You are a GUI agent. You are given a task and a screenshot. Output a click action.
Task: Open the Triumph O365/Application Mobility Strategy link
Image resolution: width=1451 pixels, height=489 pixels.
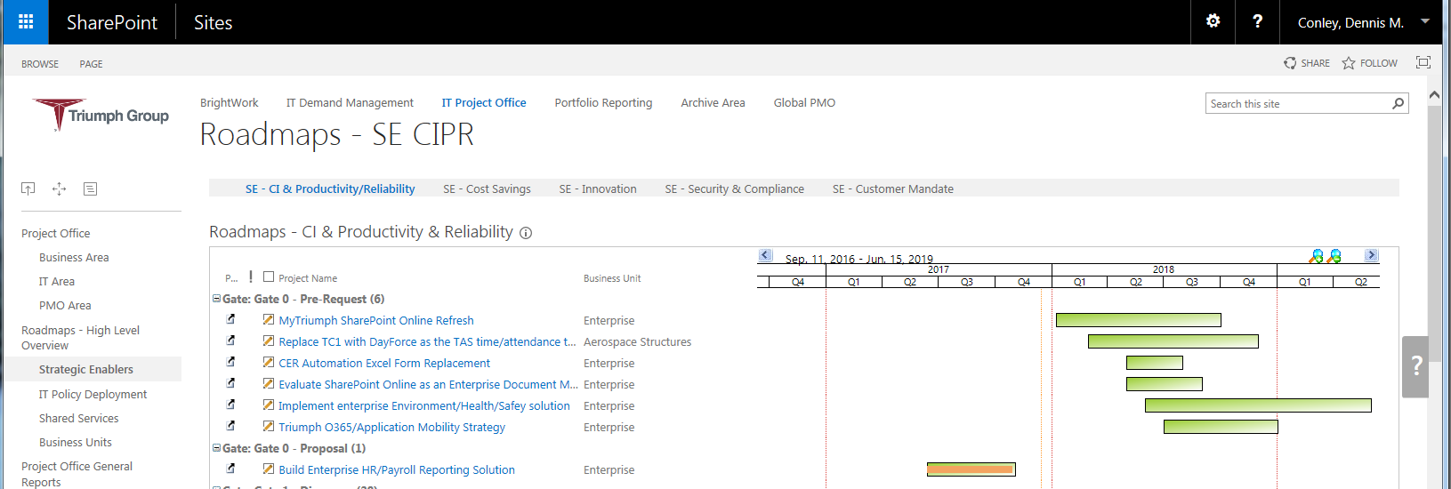click(391, 427)
